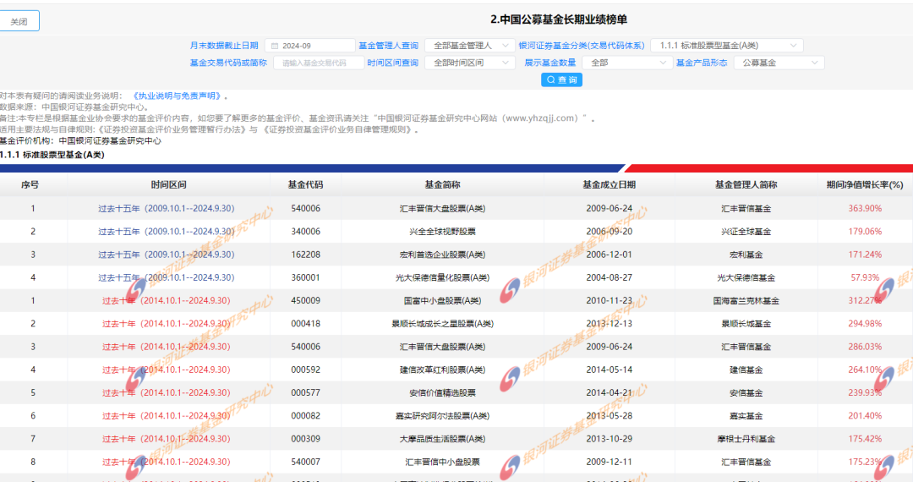The height and width of the screenshot is (482, 913).
Task: Select 景顺长城成长之星股票(A类) fund name
Action: [x=442, y=324]
